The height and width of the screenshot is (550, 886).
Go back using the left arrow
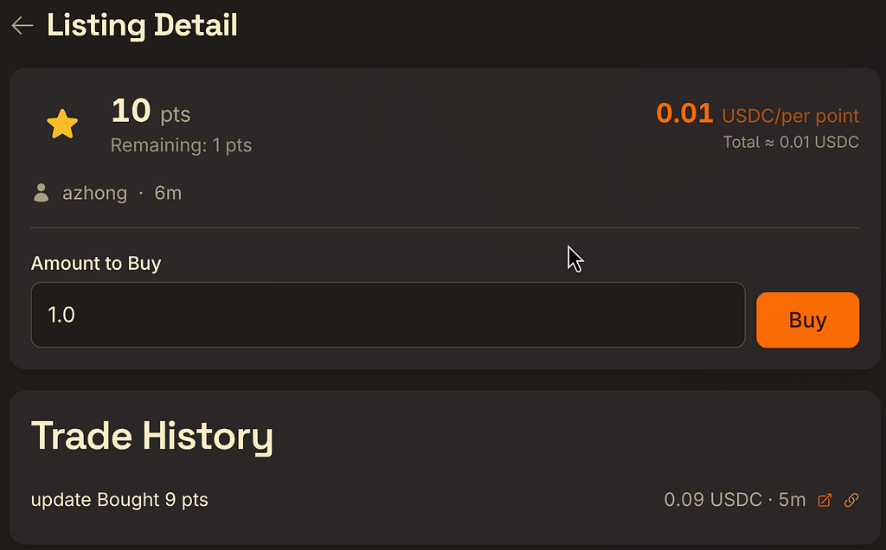[x=22, y=26]
